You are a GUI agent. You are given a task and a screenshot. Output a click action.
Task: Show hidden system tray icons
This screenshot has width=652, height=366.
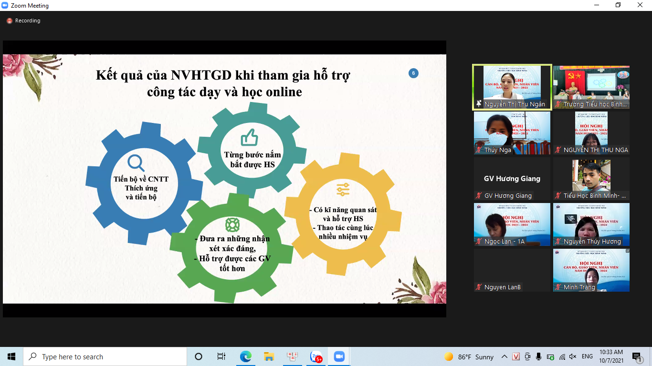[x=505, y=356]
